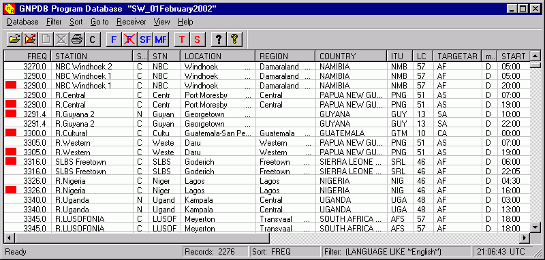The height and width of the screenshot is (260, 545).
Task: Click the blank page toolbar icon
Action: point(46,39)
